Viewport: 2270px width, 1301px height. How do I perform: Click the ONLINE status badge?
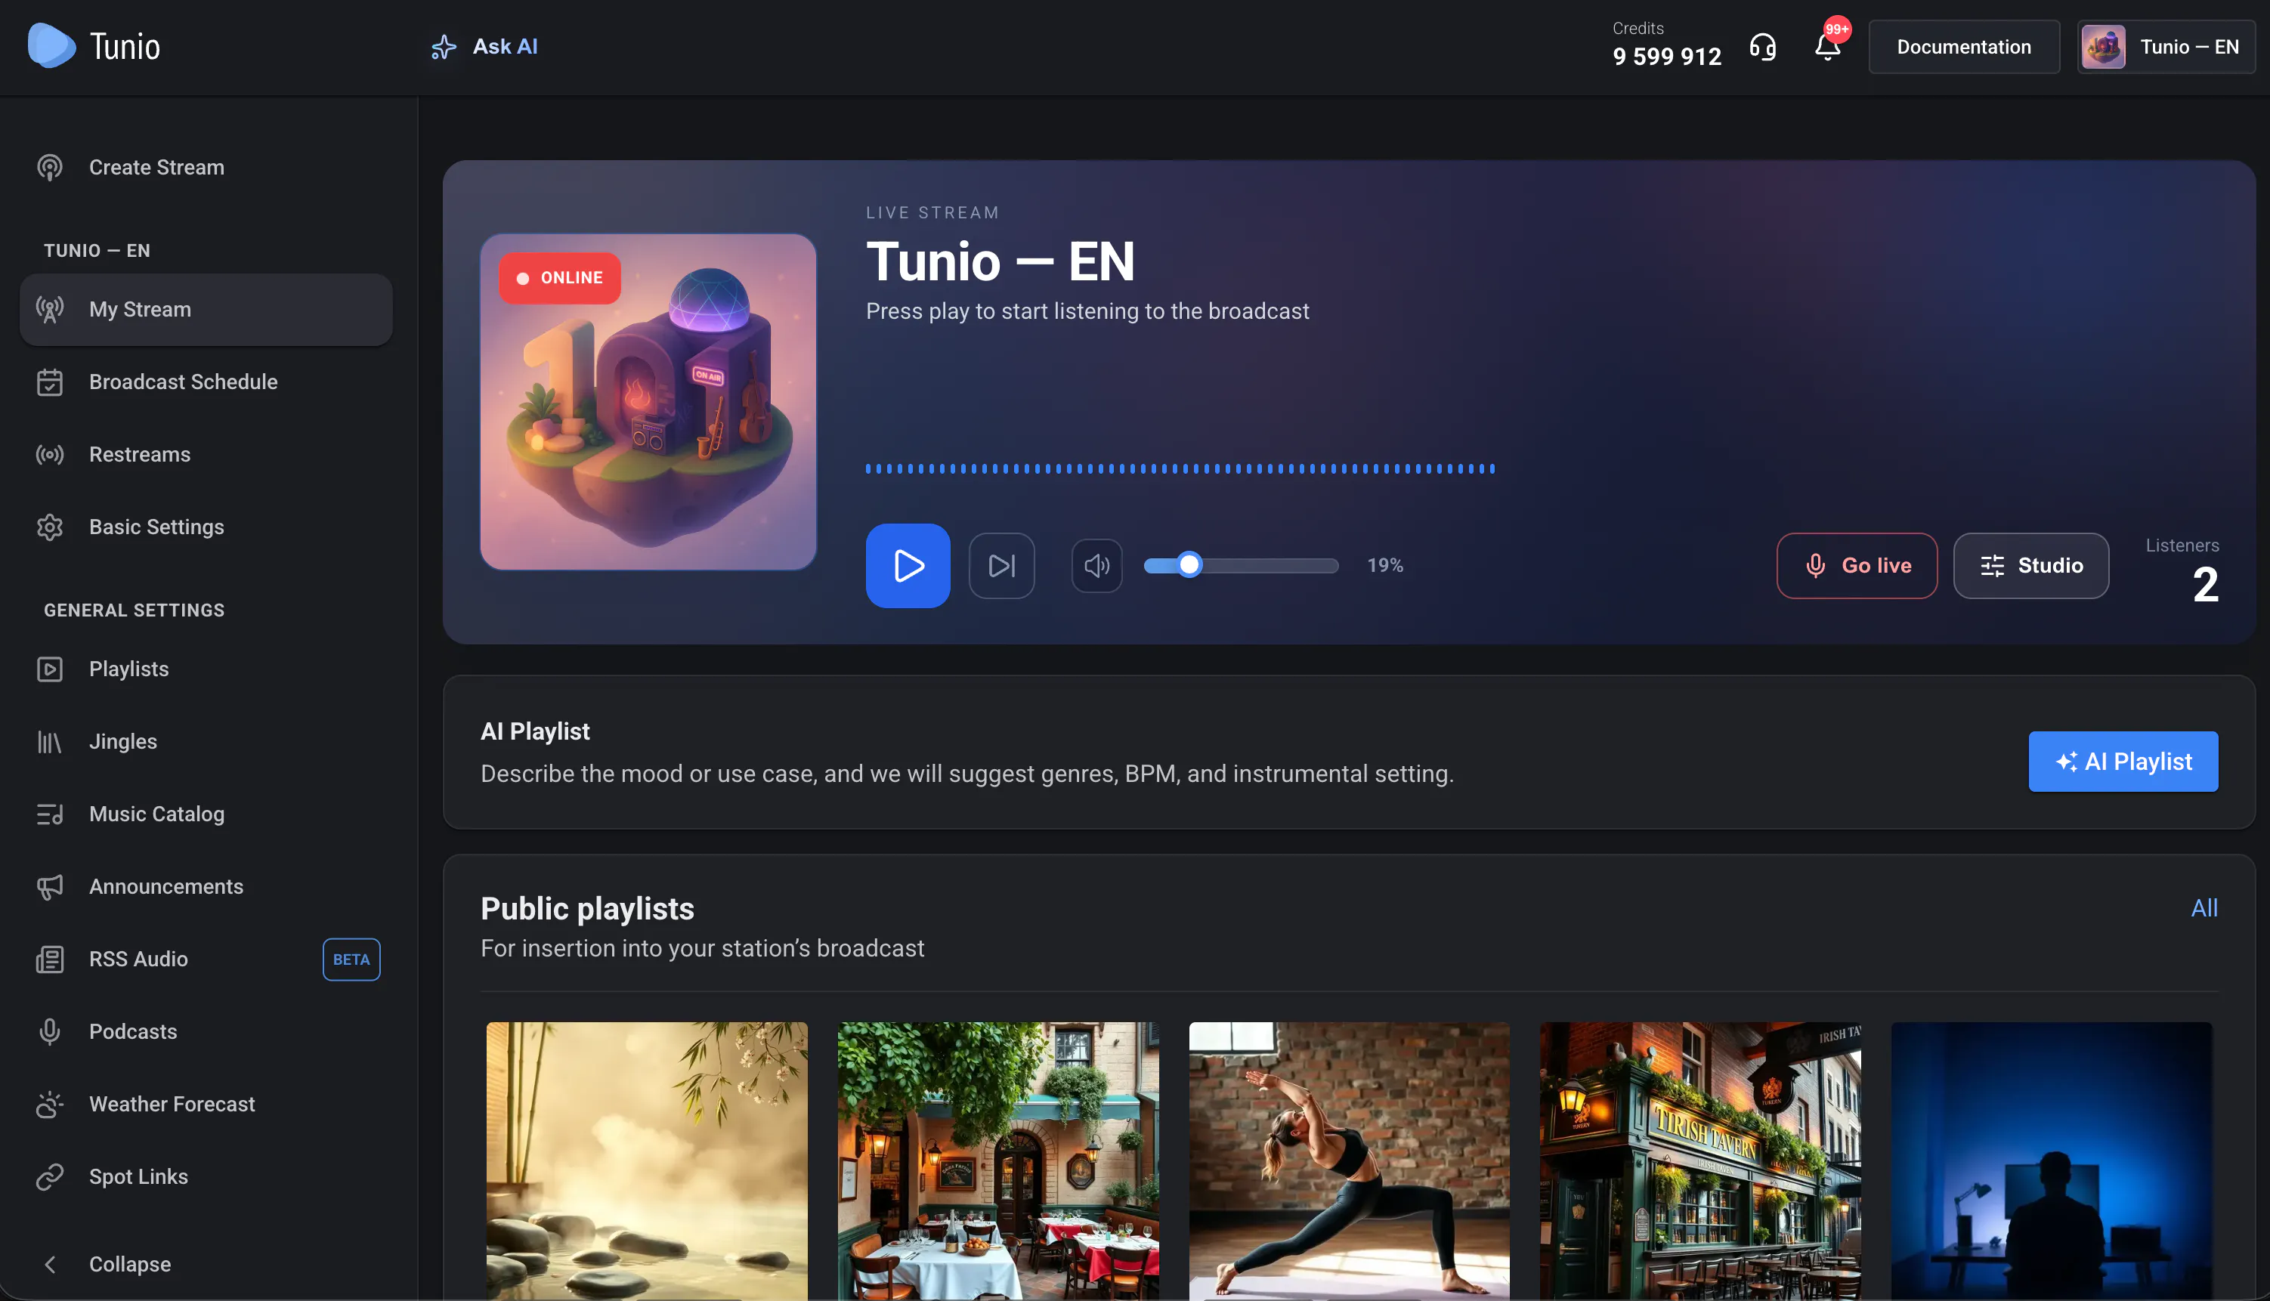tap(559, 278)
